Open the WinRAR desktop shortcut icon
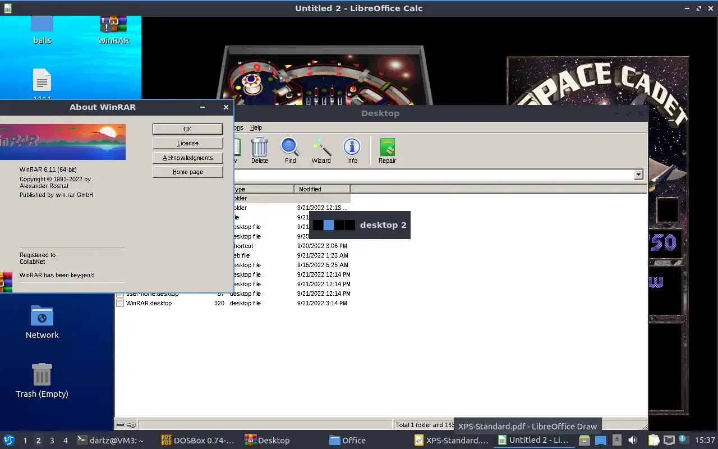718x449 pixels. click(x=113, y=24)
